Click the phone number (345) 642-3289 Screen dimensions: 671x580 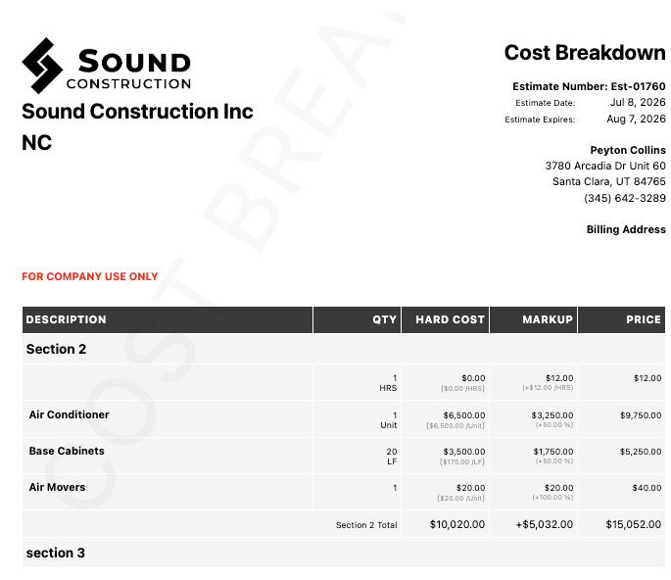pos(624,198)
